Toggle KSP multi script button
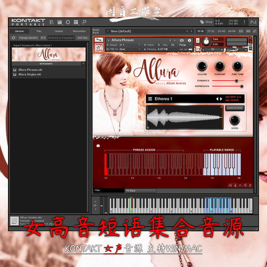Viewport: 267px width, 267px height. coord(241,31)
